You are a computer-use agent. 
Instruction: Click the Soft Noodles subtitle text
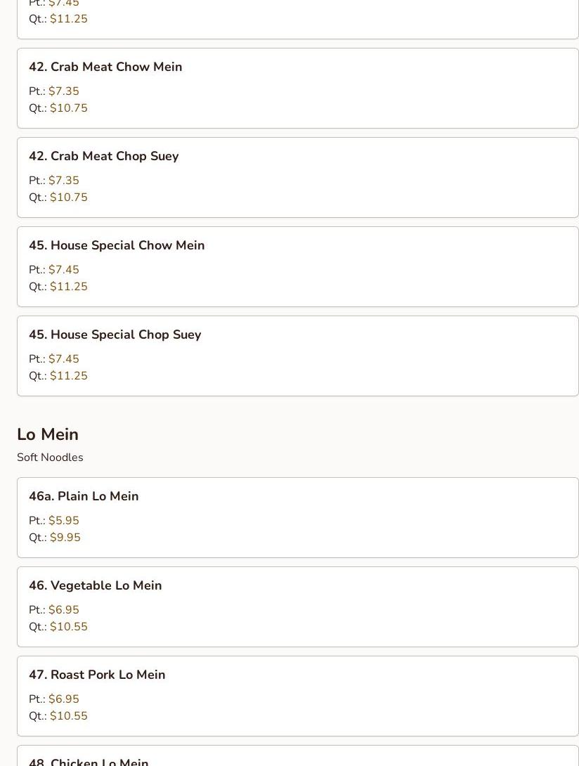pos(50,457)
